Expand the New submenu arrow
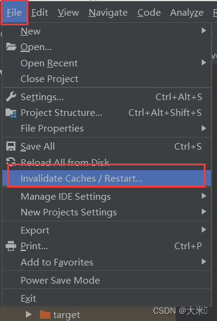The image size is (217, 321). [204, 31]
